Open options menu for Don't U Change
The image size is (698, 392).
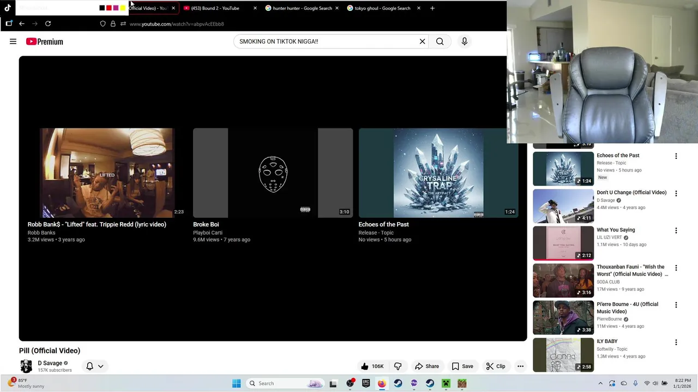click(x=676, y=193)
